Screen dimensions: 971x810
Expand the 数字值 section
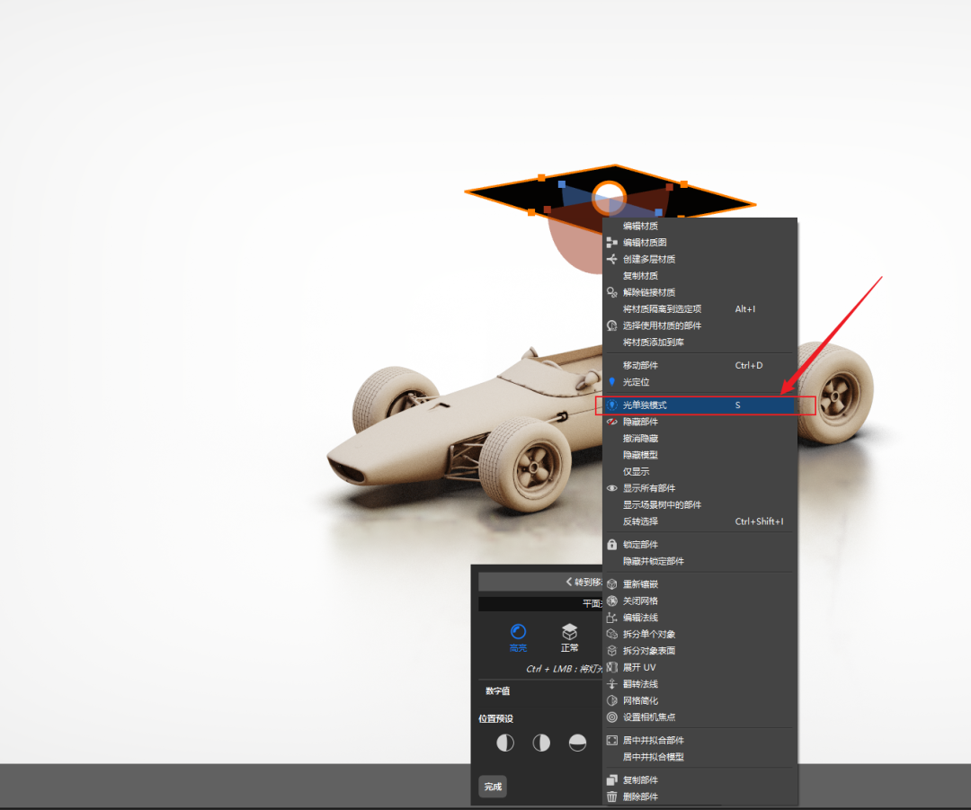click(498, 691)
